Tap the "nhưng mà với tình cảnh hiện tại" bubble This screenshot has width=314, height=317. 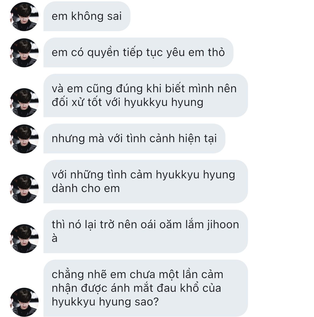coord(134,139)
